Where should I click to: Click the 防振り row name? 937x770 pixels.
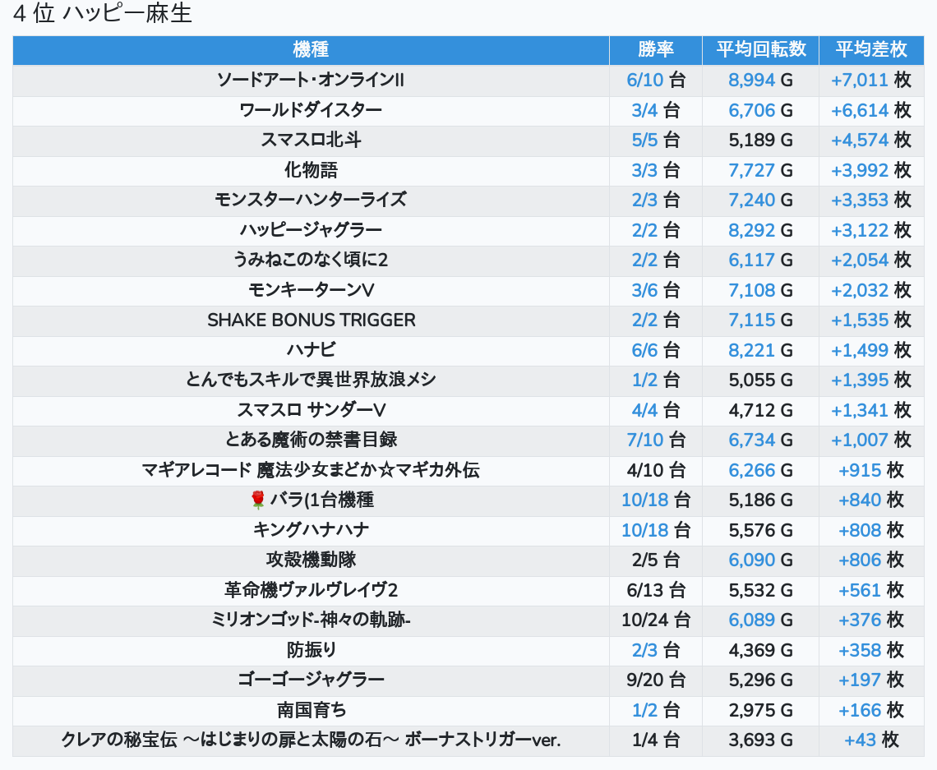click(311, 651)
